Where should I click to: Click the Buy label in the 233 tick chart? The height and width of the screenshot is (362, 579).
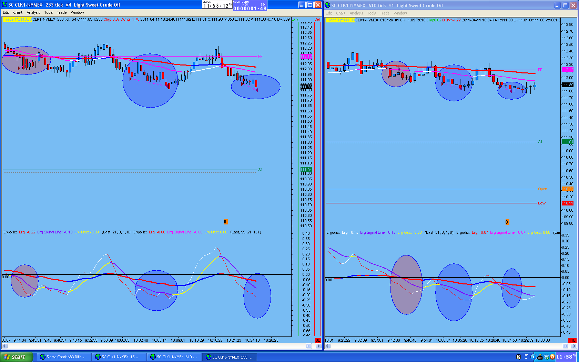[295, 19]
